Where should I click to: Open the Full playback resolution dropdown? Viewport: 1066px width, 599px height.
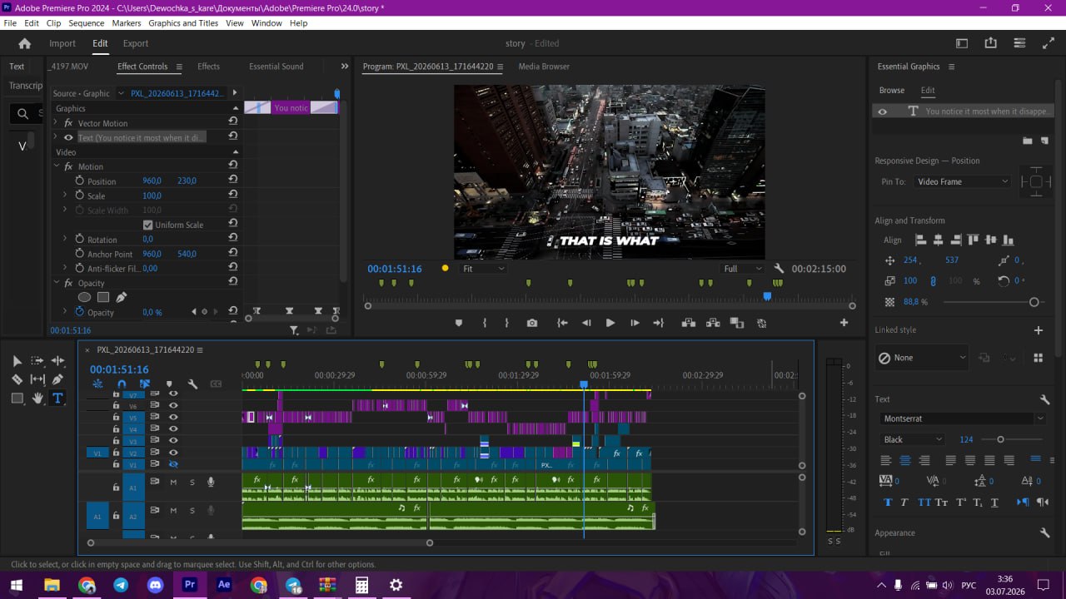(x=744, y=269)
